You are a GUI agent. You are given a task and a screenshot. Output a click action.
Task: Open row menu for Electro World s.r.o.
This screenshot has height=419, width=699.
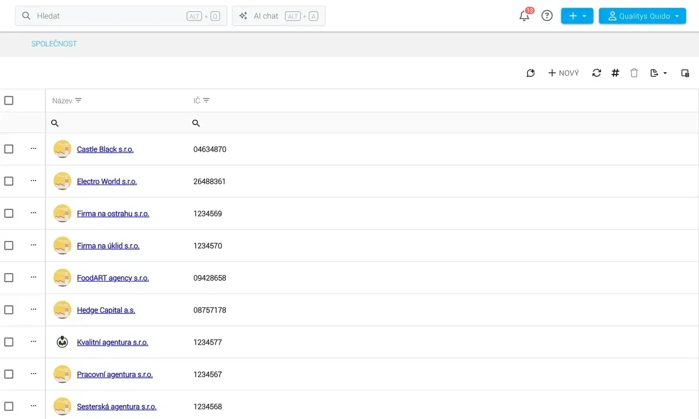[33, 181]
